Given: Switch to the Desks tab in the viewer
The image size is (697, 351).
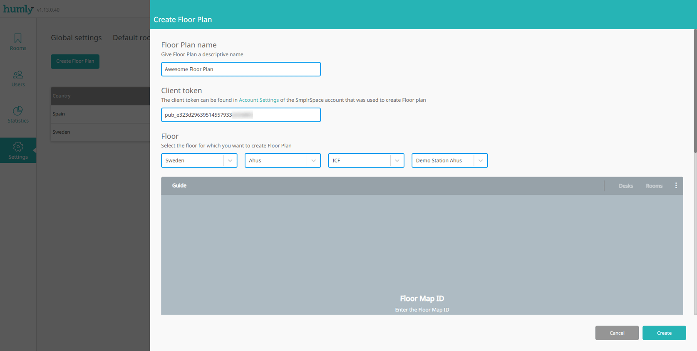Looking at the screenshot, I should click(x=625, y=186).
